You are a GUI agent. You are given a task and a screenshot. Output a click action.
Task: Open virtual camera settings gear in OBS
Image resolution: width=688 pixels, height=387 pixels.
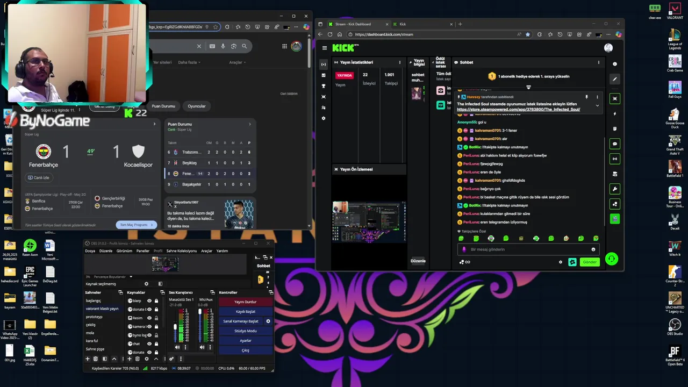click(x=268, y=321)
